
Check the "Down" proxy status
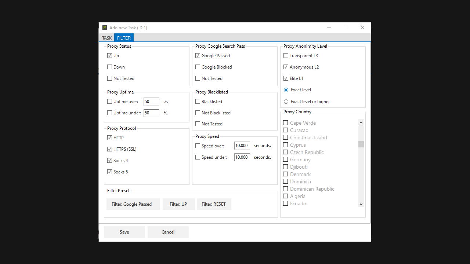point(109,67)
